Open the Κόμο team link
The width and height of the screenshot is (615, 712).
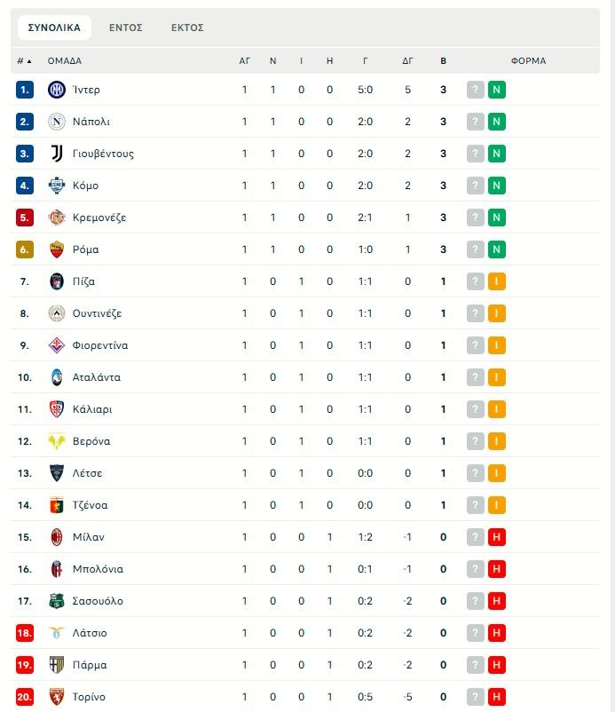(x=85, y=186)
